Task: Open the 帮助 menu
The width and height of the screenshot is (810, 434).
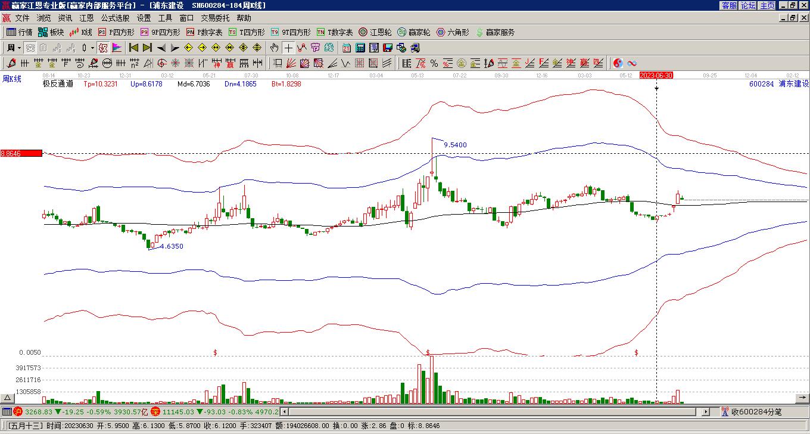Action: point(244,18)
